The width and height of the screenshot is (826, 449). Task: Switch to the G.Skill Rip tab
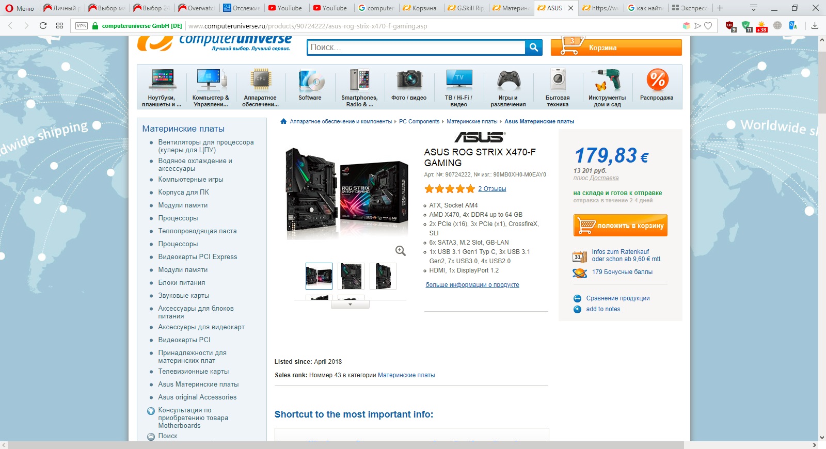click(x=466, y=8)
